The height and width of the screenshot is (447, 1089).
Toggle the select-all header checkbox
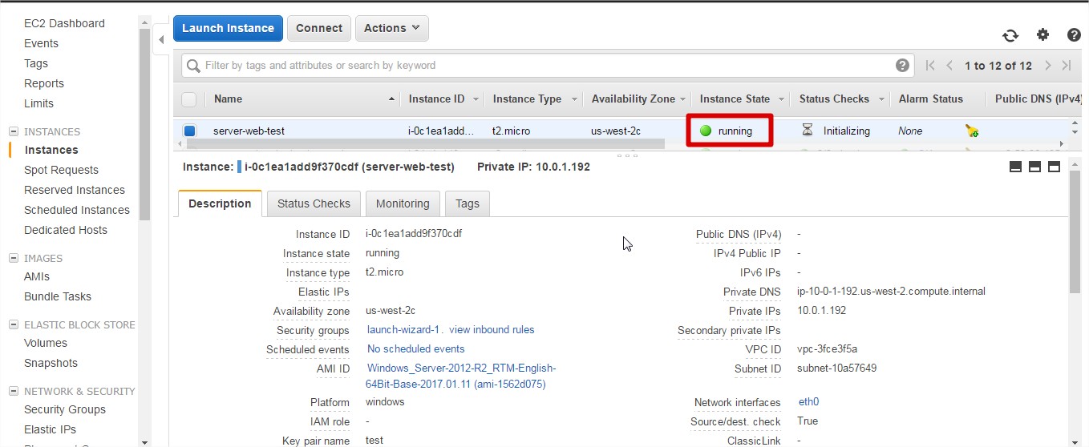[x=189, y=99]
